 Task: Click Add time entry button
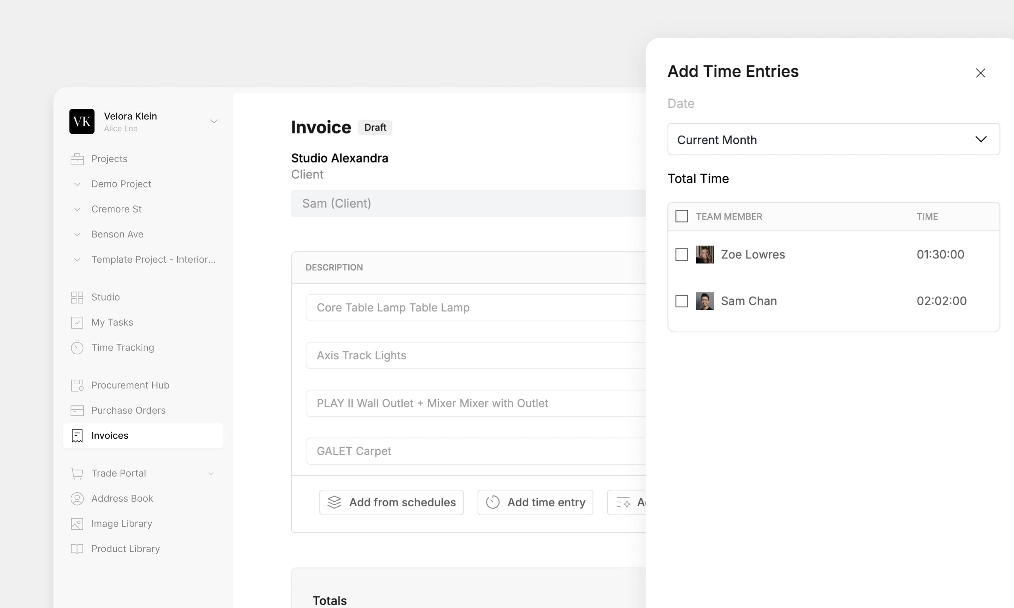click(535, 502)
